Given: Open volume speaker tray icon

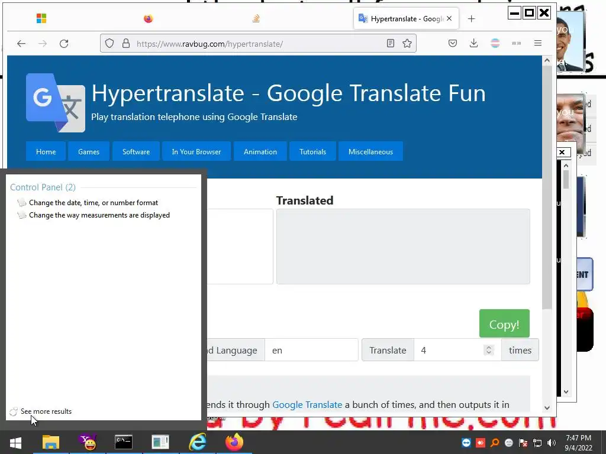Looking at the screenshot, I should click(552, 443).
